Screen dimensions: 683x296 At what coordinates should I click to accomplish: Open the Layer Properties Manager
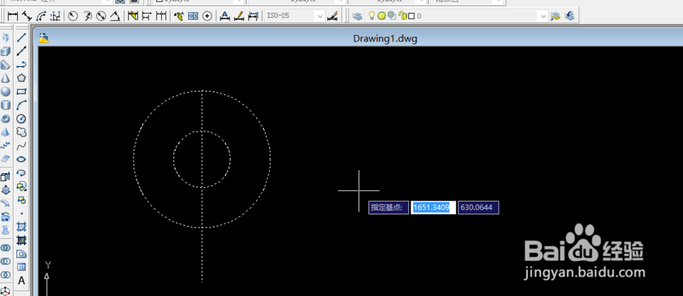358,16
